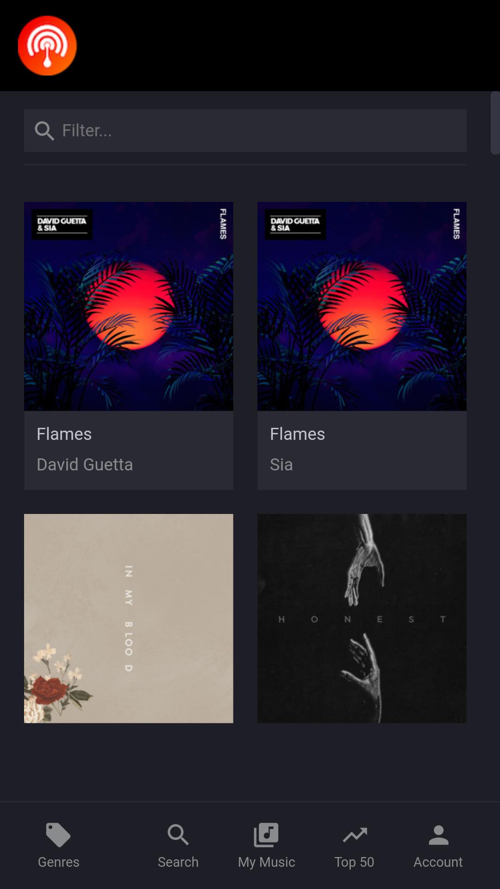The width and height of the screenshot is (500, 889).
Task: Click the Sia artist name
Action: (x=281, y=464)
